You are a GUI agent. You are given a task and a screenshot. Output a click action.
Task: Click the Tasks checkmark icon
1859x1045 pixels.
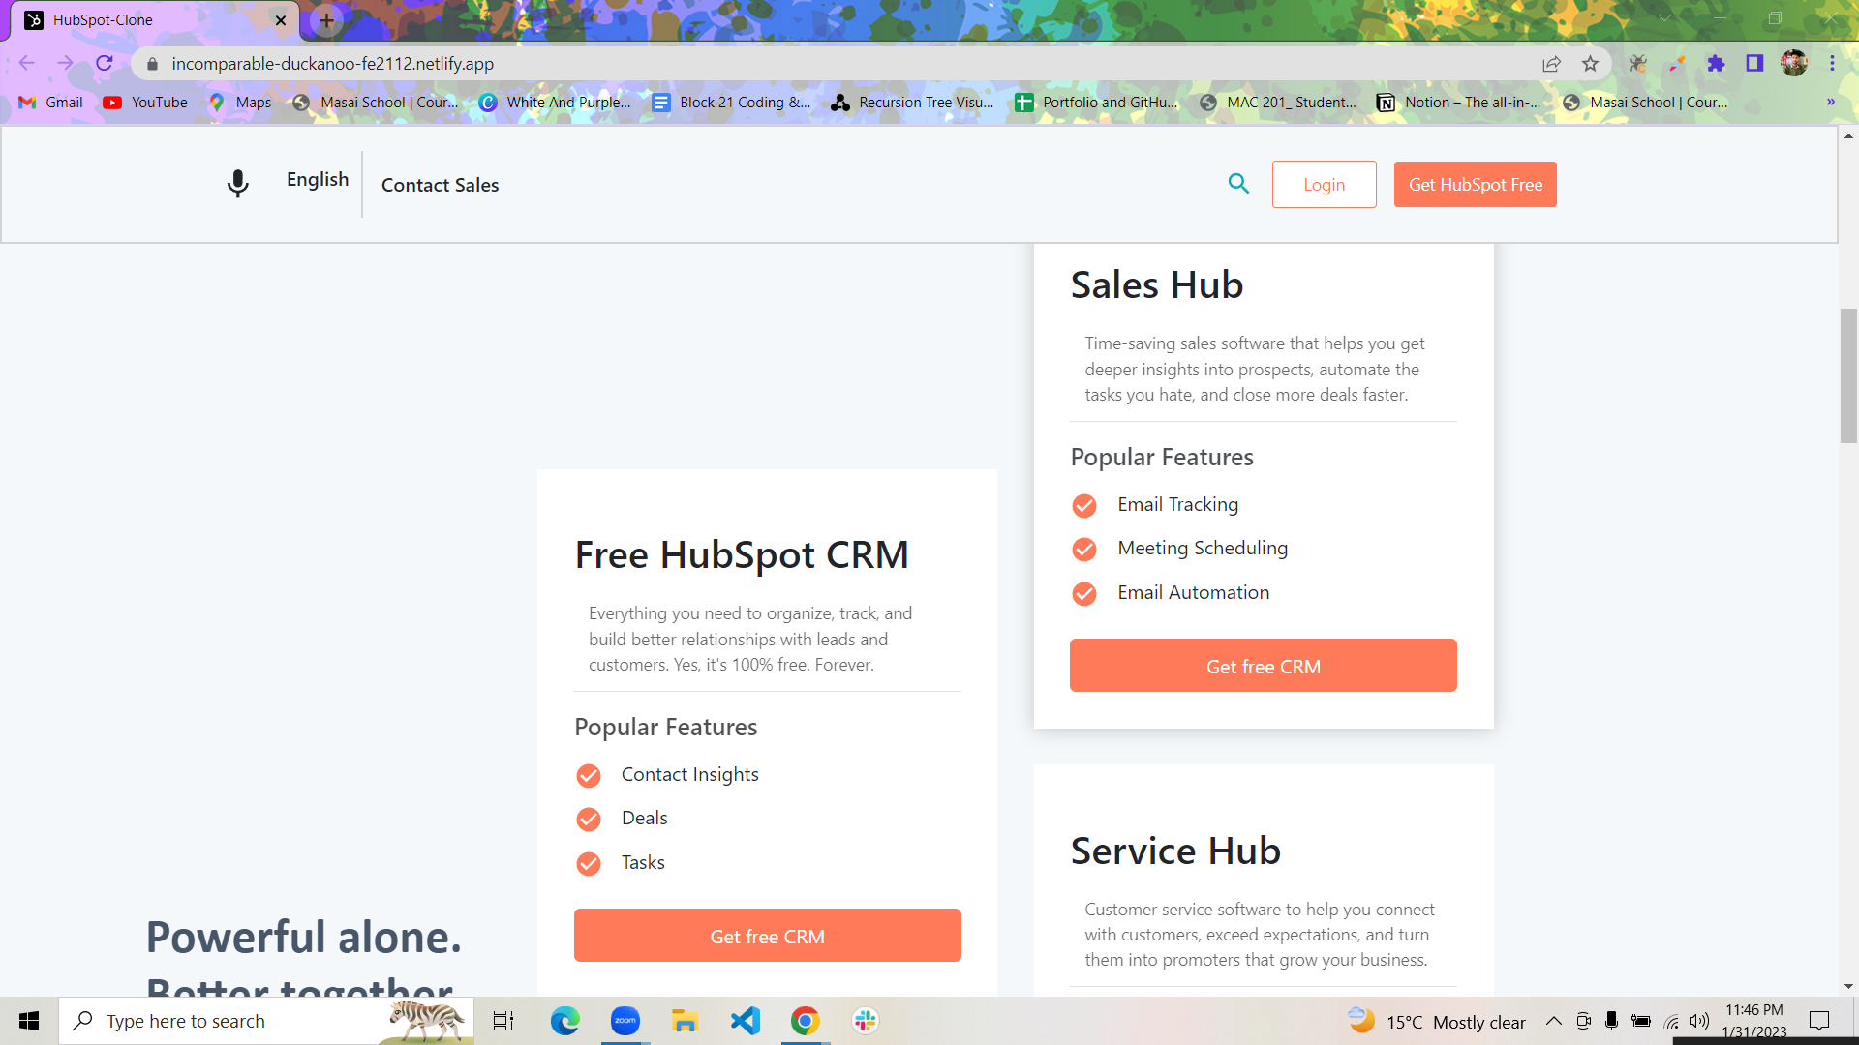click(x=588, y=864)
